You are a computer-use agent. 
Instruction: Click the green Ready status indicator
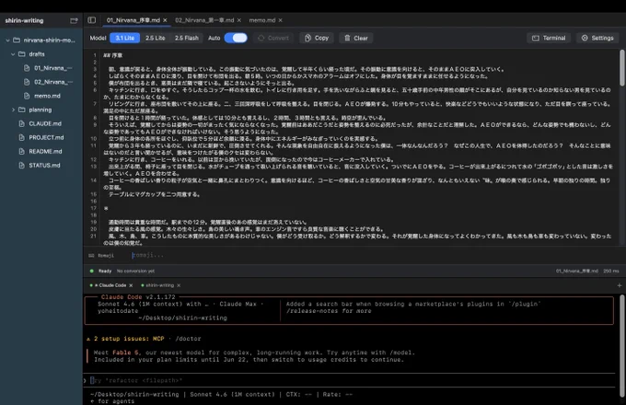[92, 271]
